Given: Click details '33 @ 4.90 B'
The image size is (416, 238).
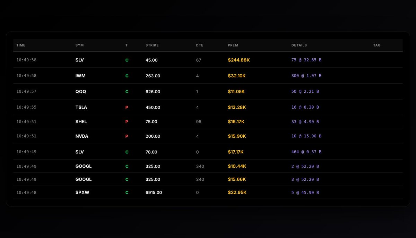Looking at the screenshot, I should coord(305,122).
